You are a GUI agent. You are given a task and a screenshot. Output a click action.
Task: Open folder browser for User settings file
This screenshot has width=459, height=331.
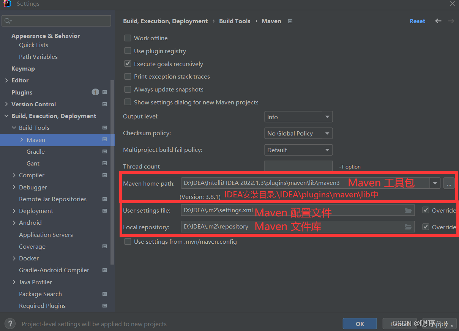(x=408, y=210)
